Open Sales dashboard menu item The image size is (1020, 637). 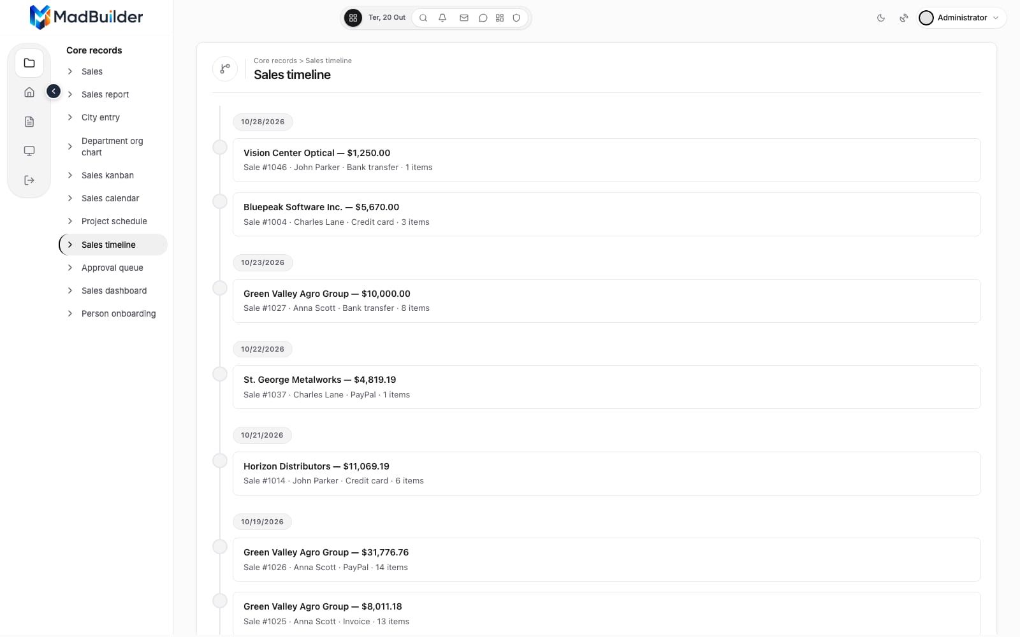pos(113,290)
